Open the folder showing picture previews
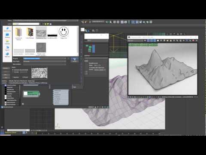This screenshot has width=206, height=155. click(x=30, y=32)
